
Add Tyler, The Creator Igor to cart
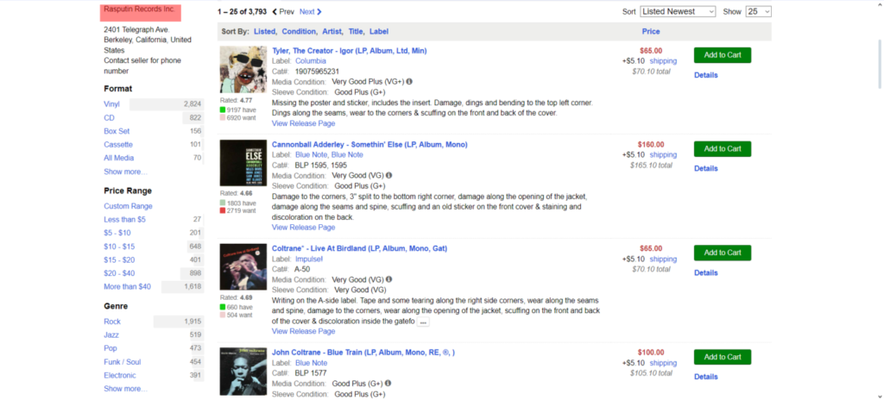(722, 55)
